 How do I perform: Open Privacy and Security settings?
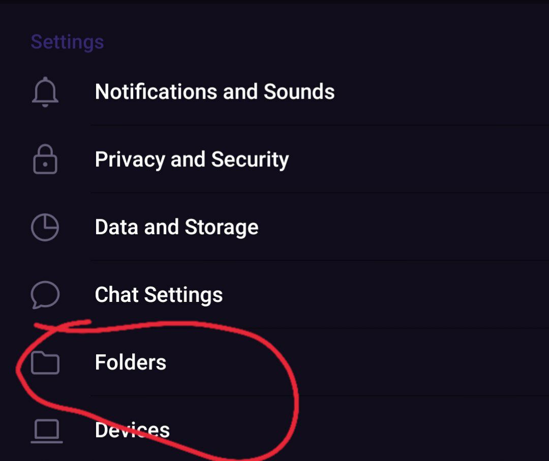tap(274, 159)
